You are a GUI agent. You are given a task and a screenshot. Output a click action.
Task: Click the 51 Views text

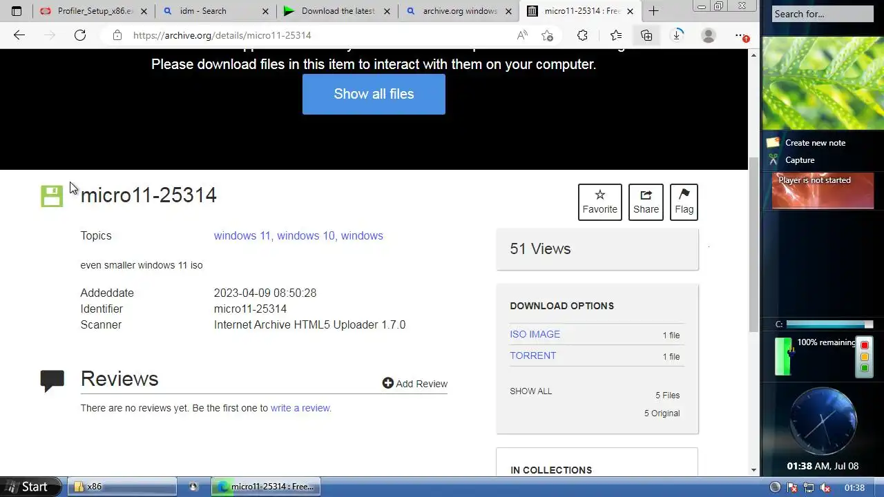click(x=540, y=249)
